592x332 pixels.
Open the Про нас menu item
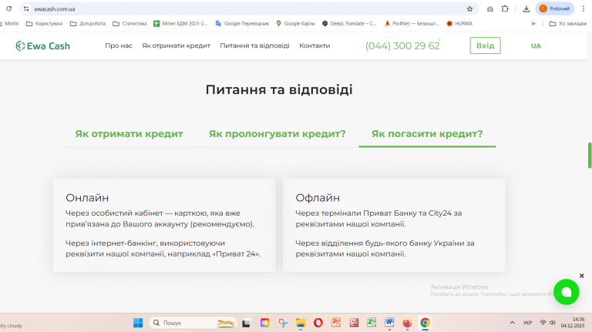(119, 45)
